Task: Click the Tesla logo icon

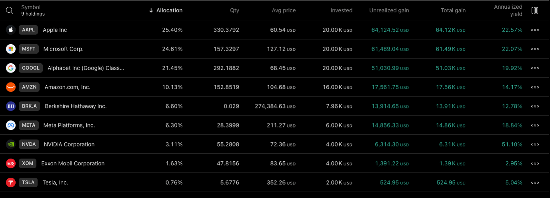Action: (x=11, y=183)
